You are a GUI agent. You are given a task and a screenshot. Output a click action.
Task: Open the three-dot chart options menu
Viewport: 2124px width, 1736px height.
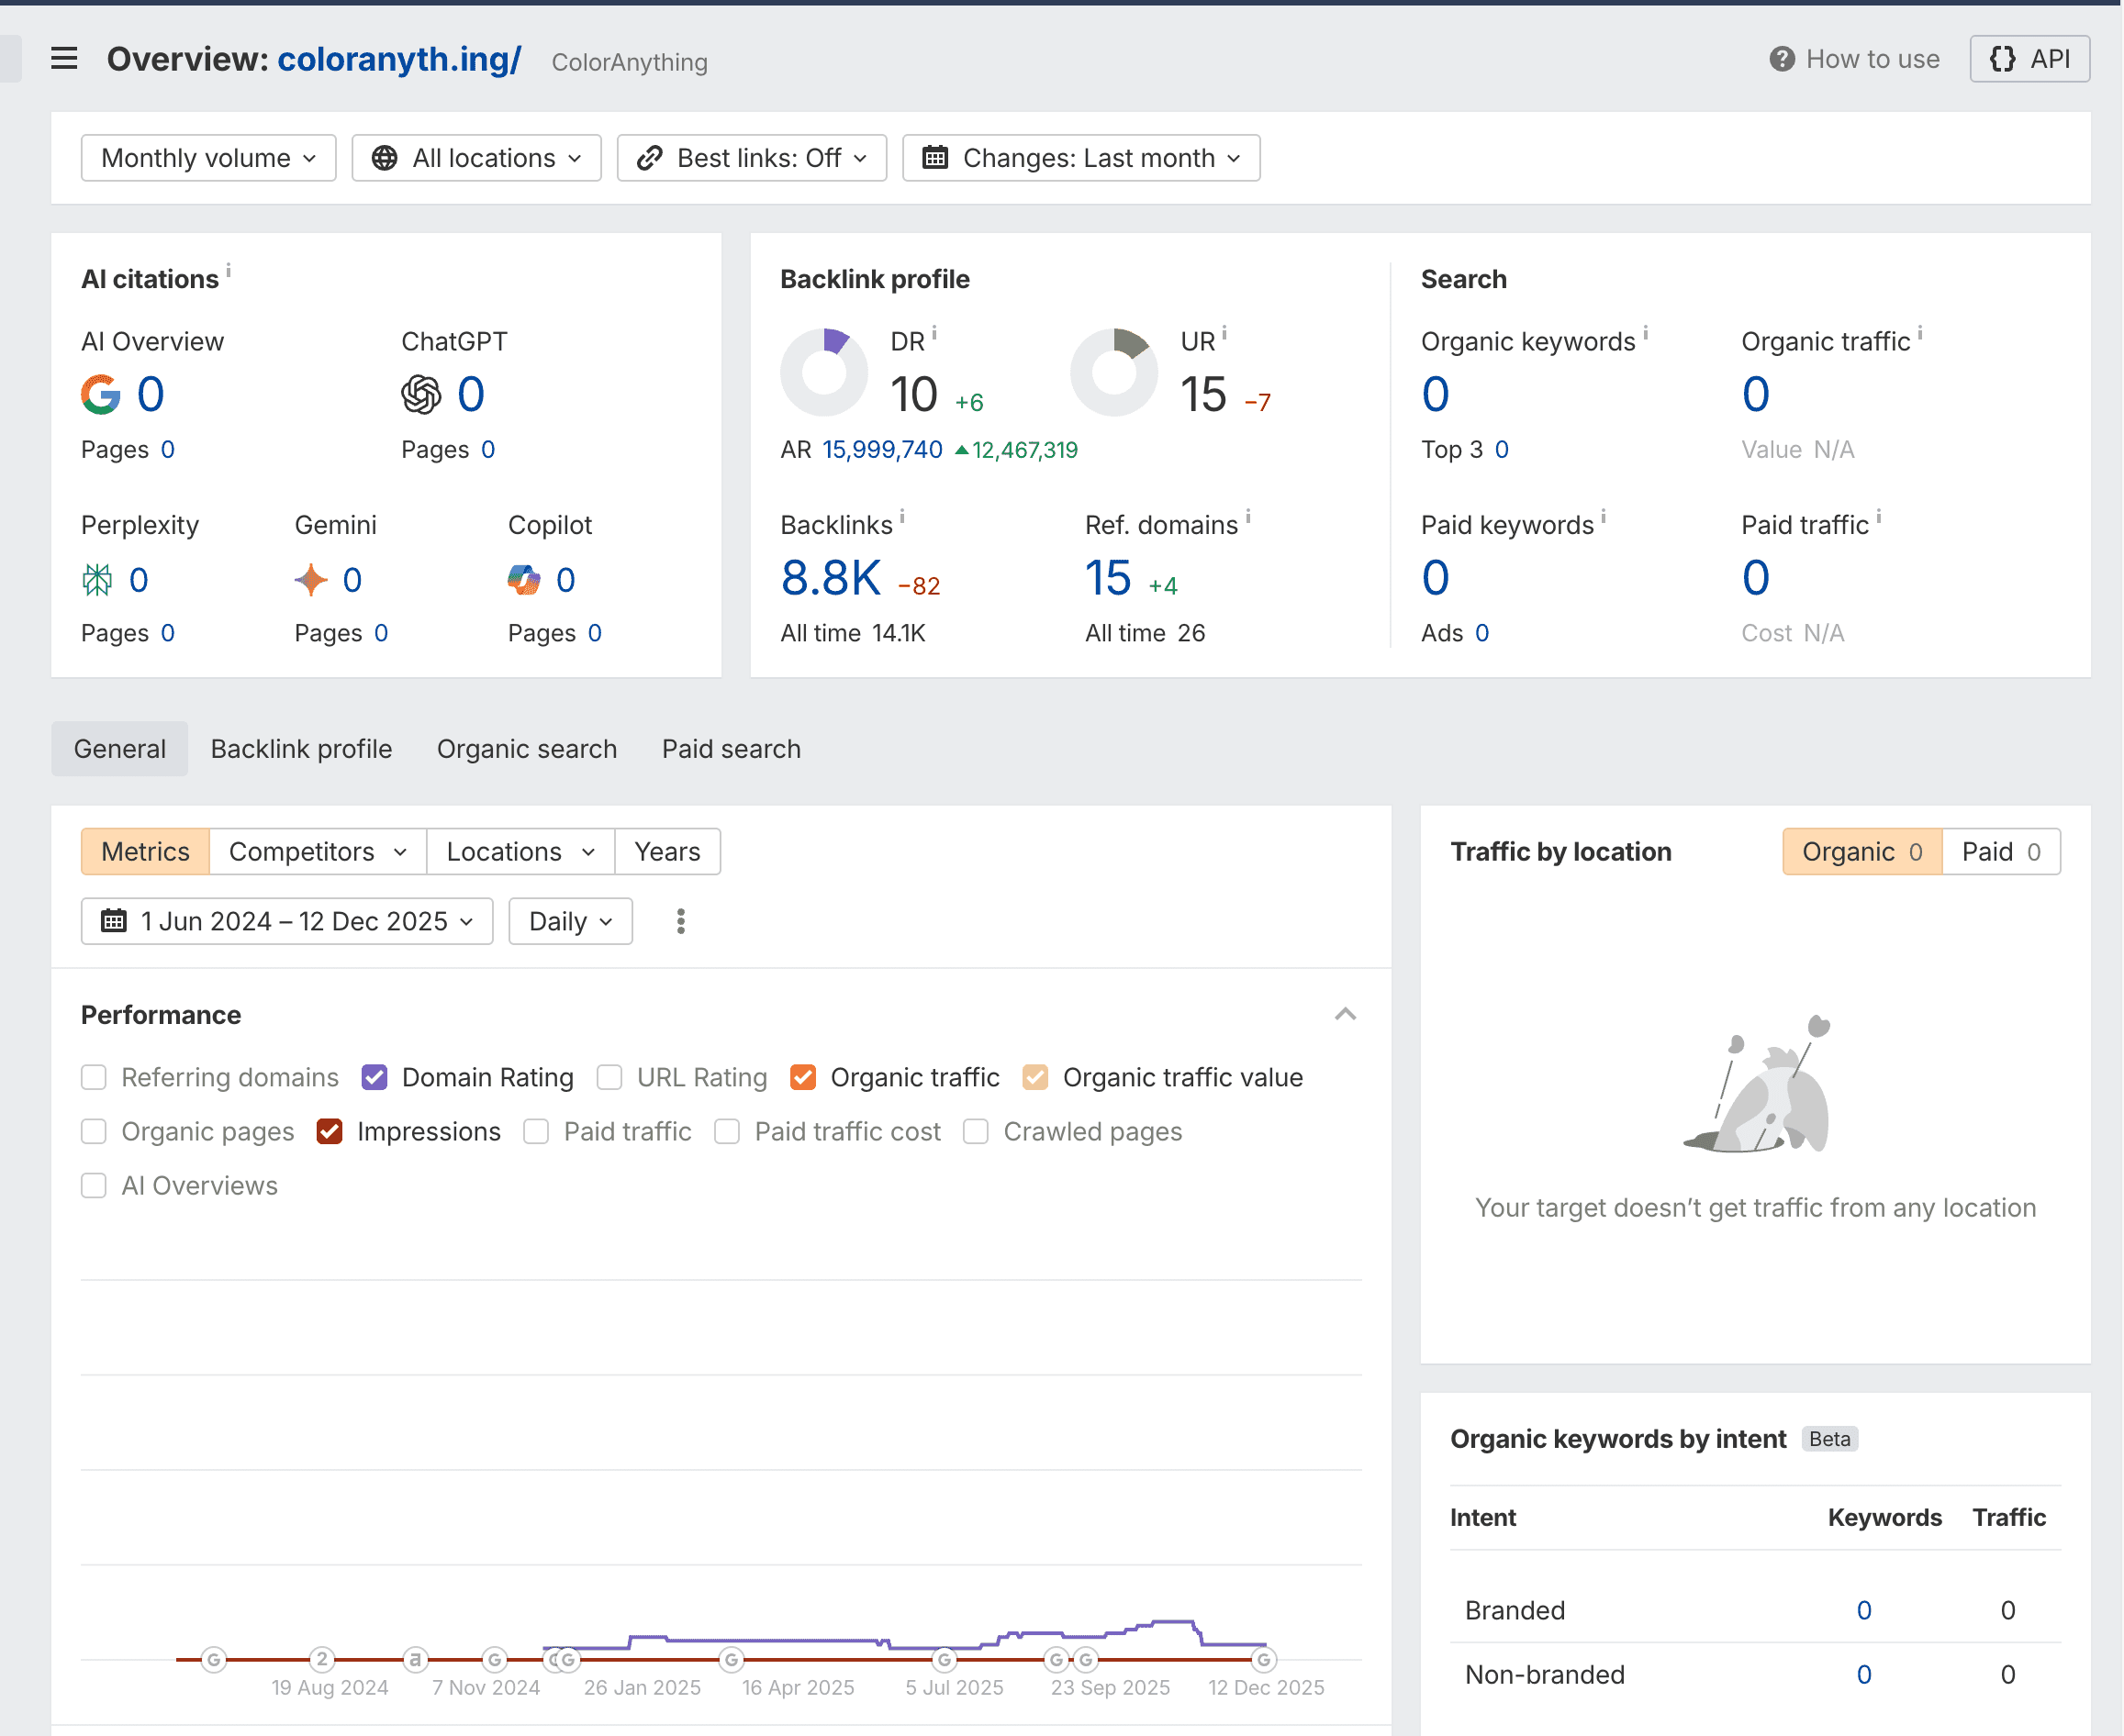click(680, 921)
